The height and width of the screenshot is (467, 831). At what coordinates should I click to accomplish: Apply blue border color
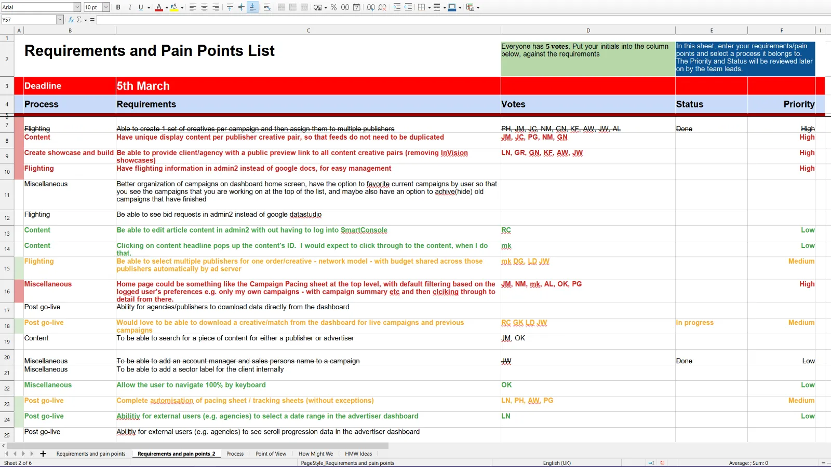pyautogui.click(x=452, y=7)
